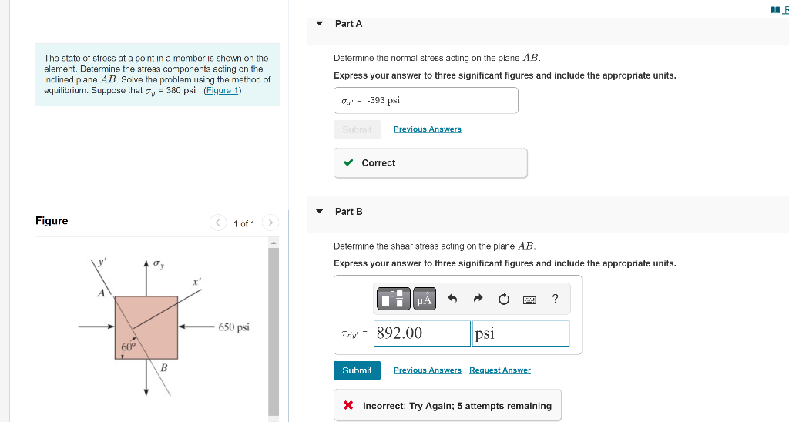This screenshot has height=422, width=789.
Task: Click the stress element figure image
Action: pyautogui.click(x=163, y=327)
